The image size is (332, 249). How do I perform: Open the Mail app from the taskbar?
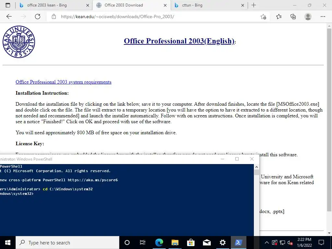tap(207, 243)
